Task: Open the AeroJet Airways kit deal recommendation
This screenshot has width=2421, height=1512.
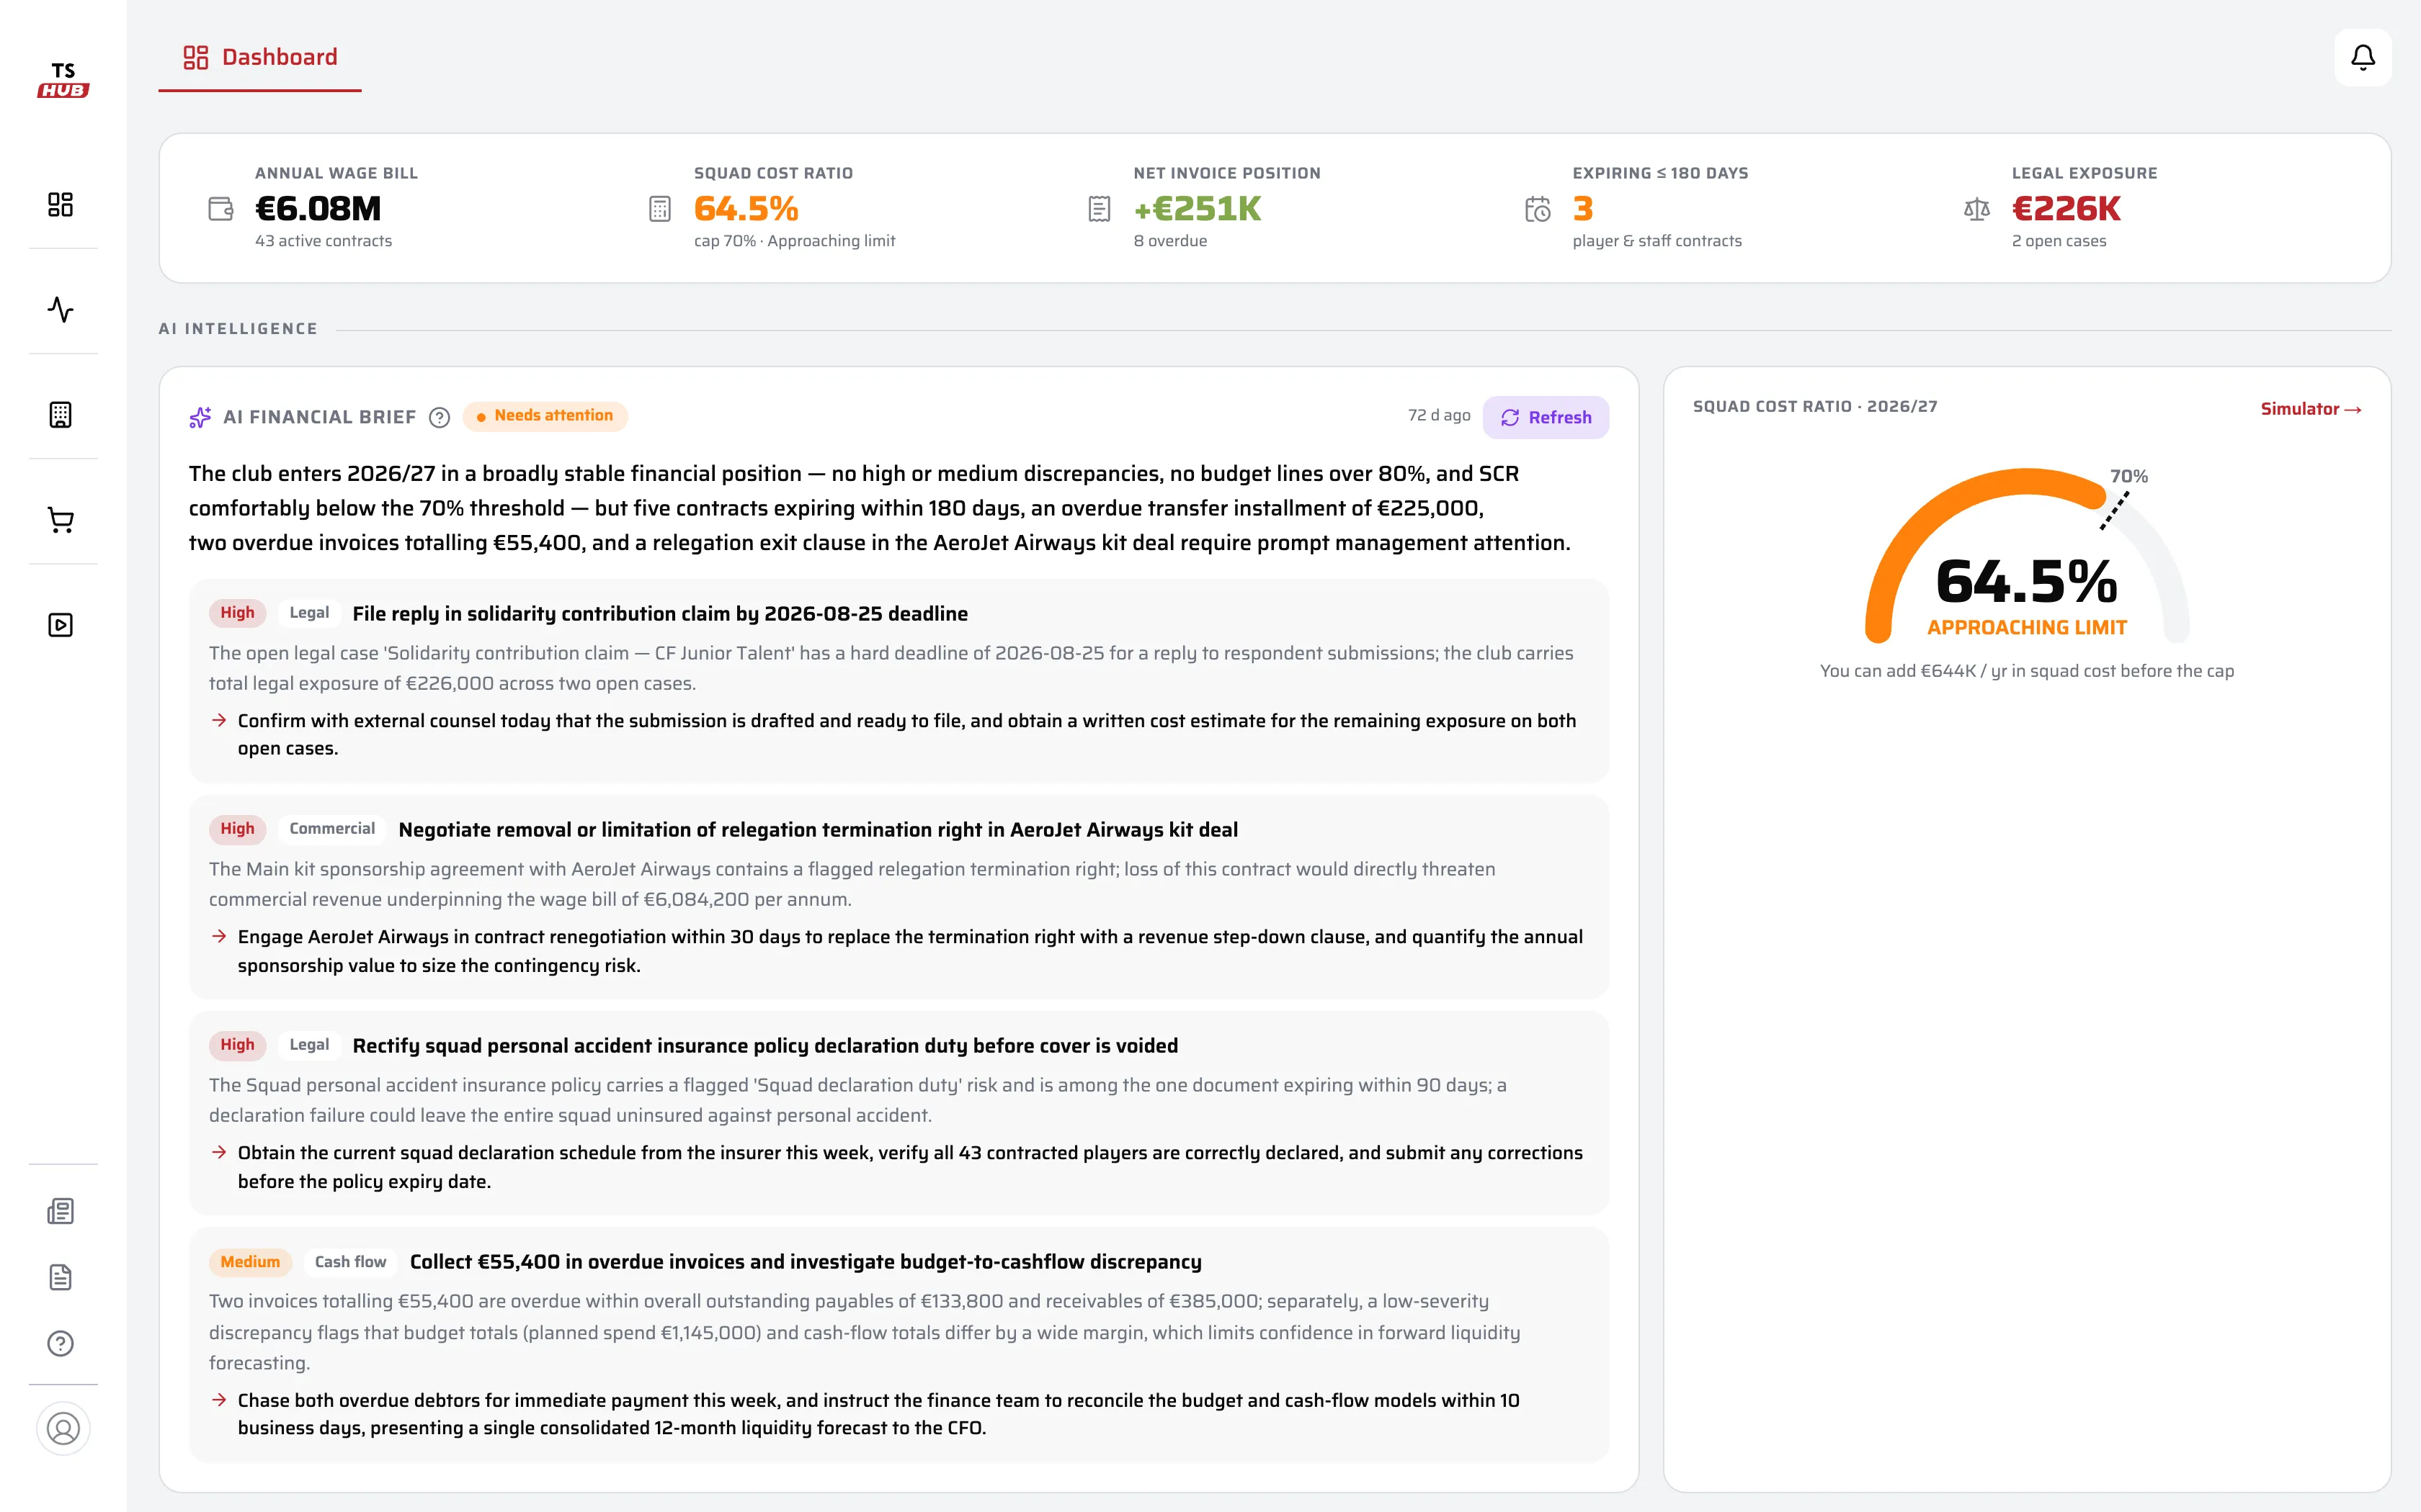Action: (899, 897)
